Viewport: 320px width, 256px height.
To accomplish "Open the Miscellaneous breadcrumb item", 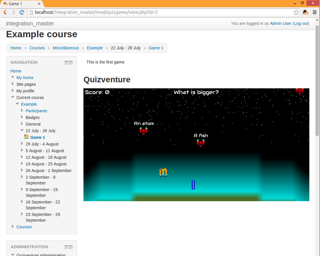I will (x=66, y=48).
